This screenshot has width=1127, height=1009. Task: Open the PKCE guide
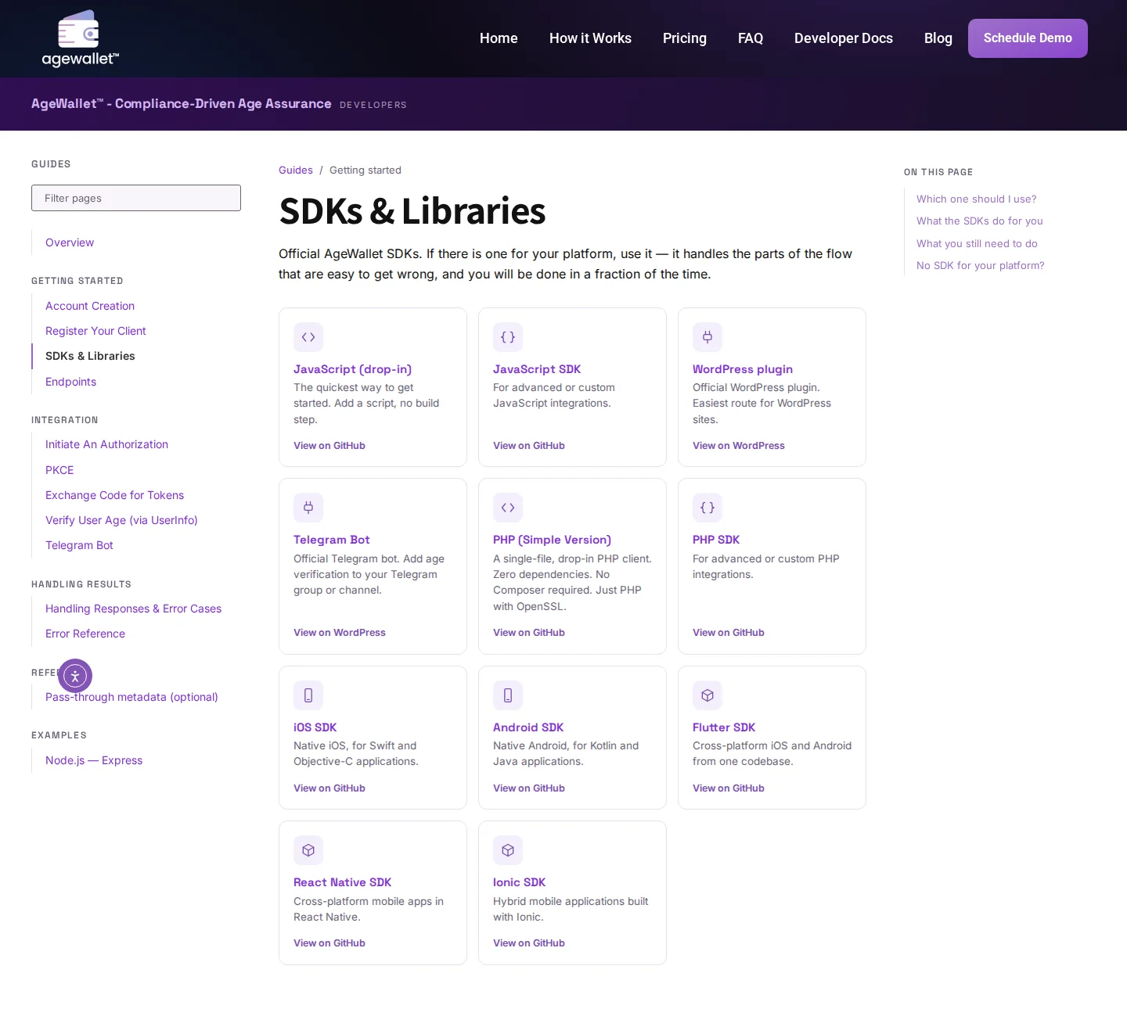point(59,470)
